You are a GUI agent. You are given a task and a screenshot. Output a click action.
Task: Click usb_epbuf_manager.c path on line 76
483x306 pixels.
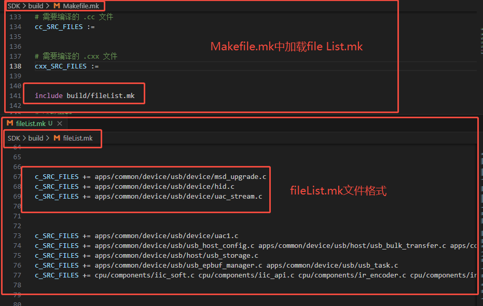(178, 266)
